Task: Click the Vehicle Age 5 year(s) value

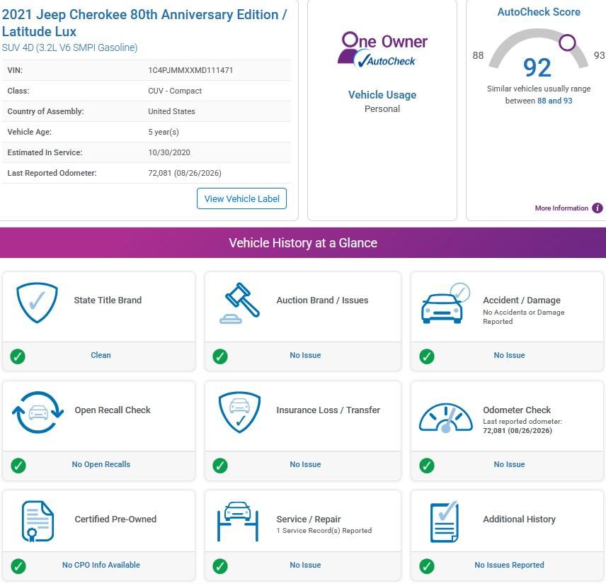Action: 164,132
